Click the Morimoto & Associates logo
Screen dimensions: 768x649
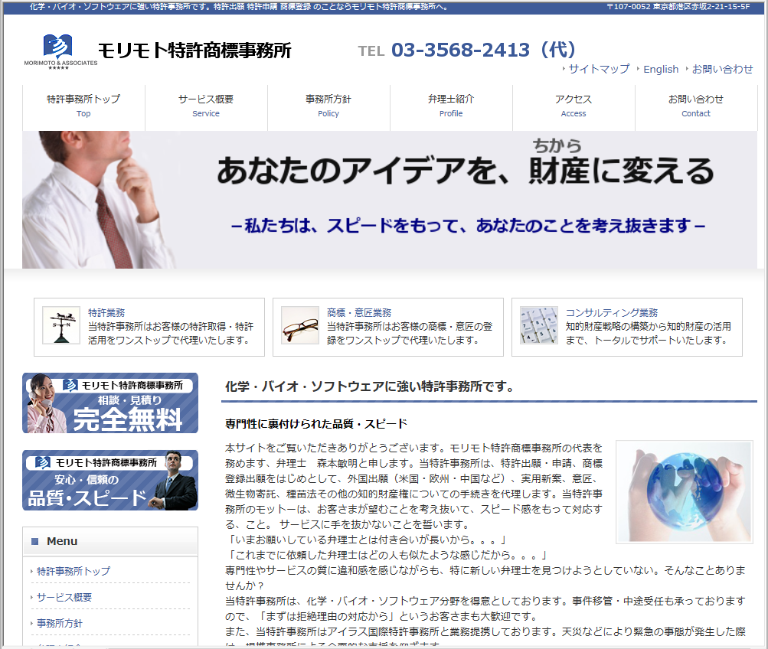(60, 51)
